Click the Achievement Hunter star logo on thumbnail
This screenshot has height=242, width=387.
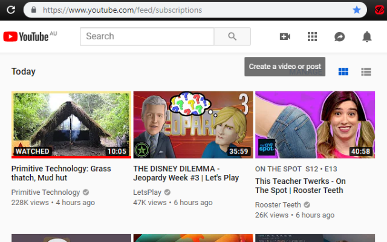[x=142, y=149]
